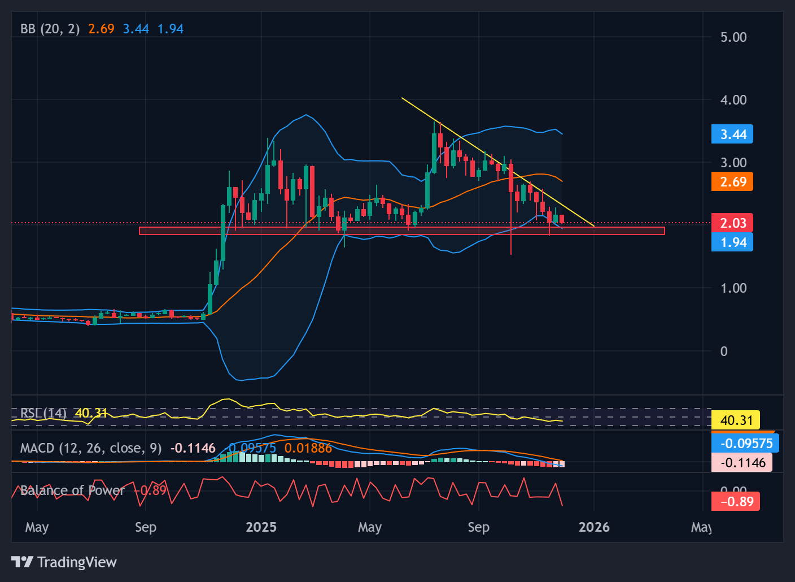Click the current price label 2.03
The width and height of the screenshot is (795, 582).
[x=732, y=223]
